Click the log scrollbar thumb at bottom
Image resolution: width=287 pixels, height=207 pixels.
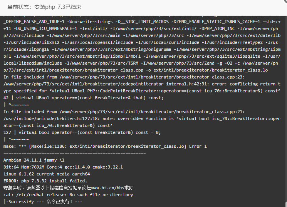[286, 204]
